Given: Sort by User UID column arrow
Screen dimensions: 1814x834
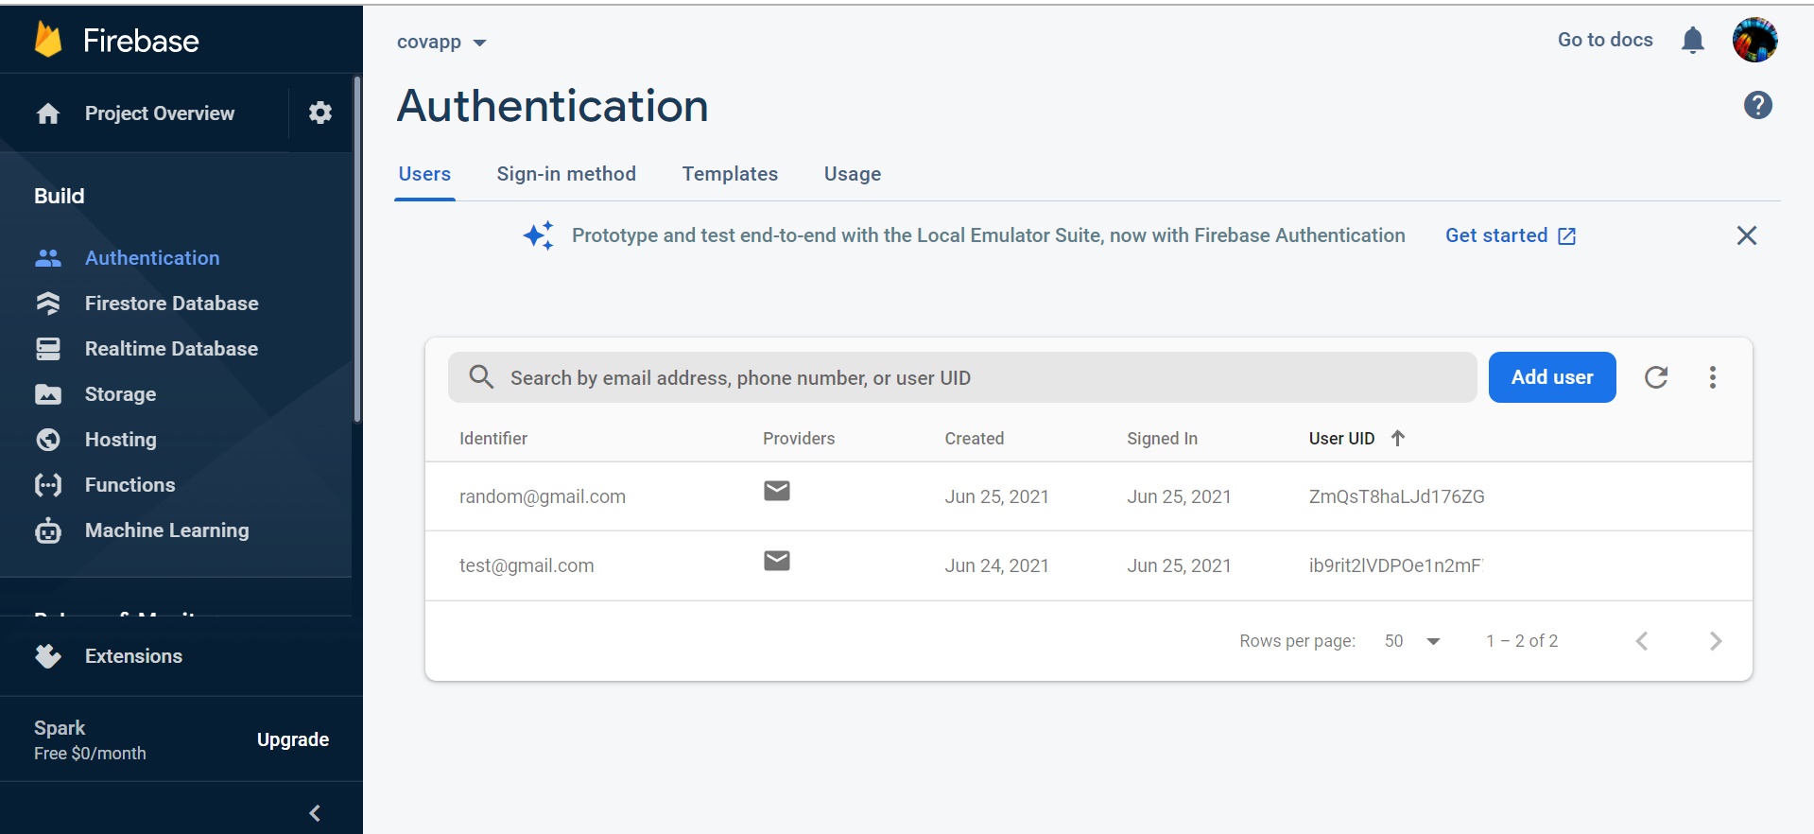Looking at the screenshot, I should pos(1397,438).
